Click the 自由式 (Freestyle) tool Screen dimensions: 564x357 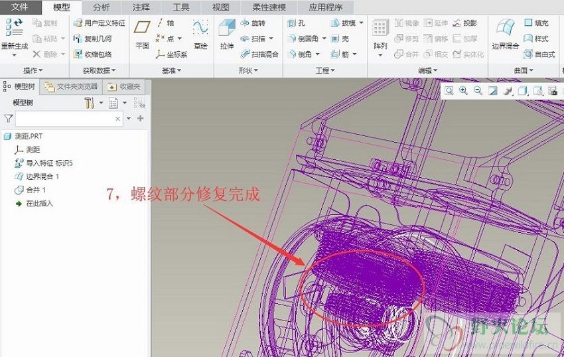click(539, 54)
